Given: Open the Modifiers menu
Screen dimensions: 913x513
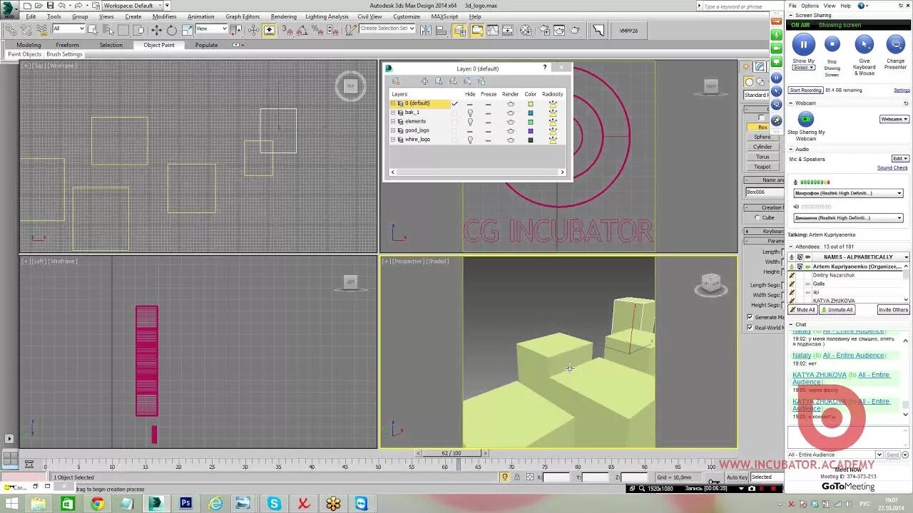Looking at the screenshot, I should pyautogui.click(x=164, y=16).
